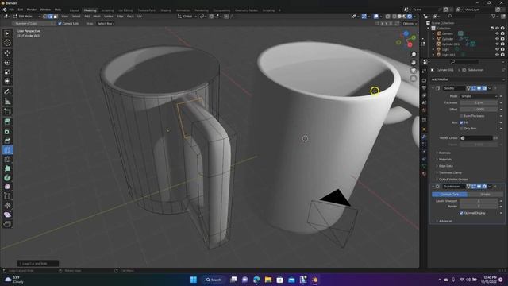Open the Material properties tab icon
This screenshot has height=286, width=508.
[424, 174]
